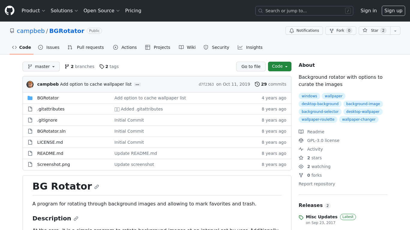Click the Sign in link

click(369, 10)
